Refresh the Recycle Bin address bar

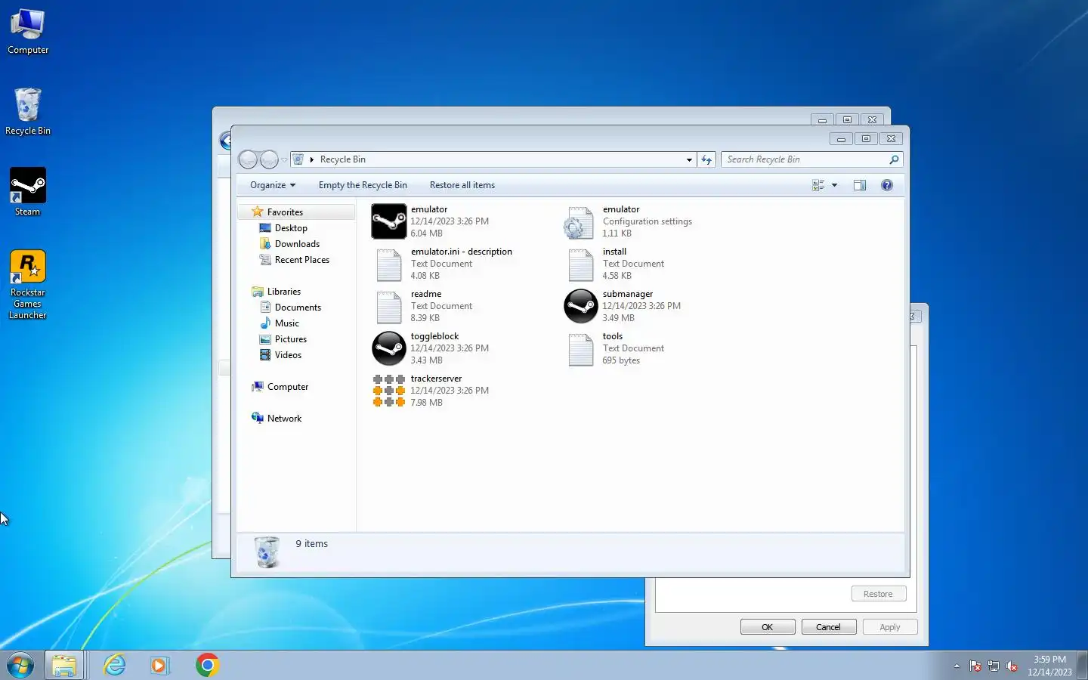coord(706,159)
